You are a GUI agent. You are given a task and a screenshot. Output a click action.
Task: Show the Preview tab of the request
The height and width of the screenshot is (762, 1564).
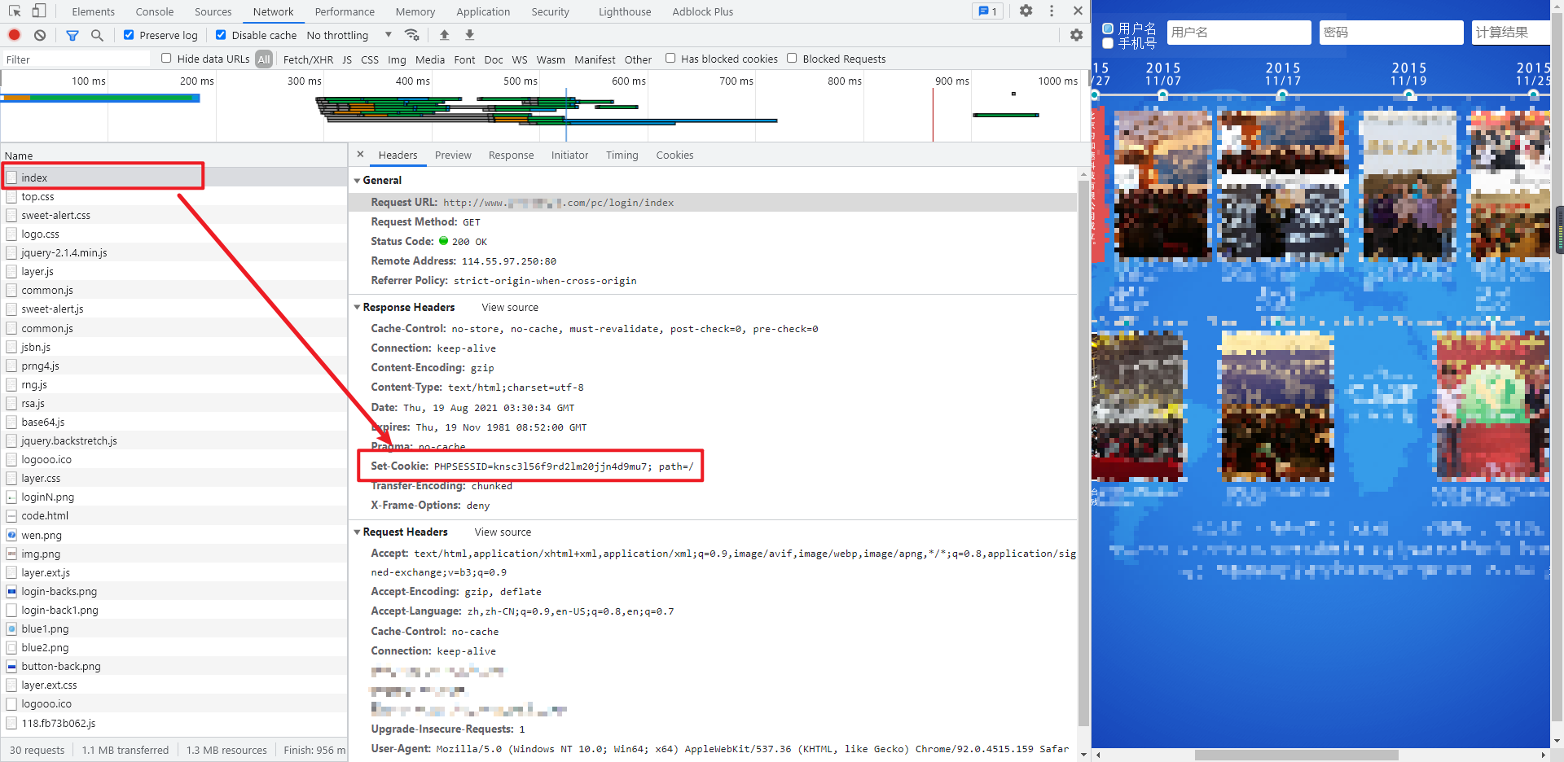pos(453,155)
